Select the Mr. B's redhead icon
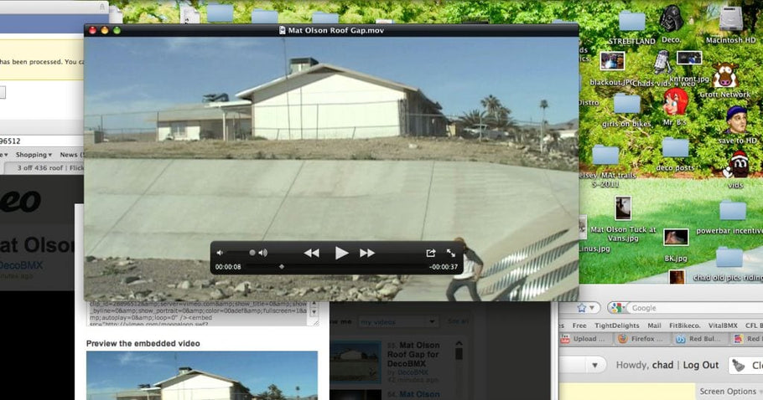 pos(676,101)
